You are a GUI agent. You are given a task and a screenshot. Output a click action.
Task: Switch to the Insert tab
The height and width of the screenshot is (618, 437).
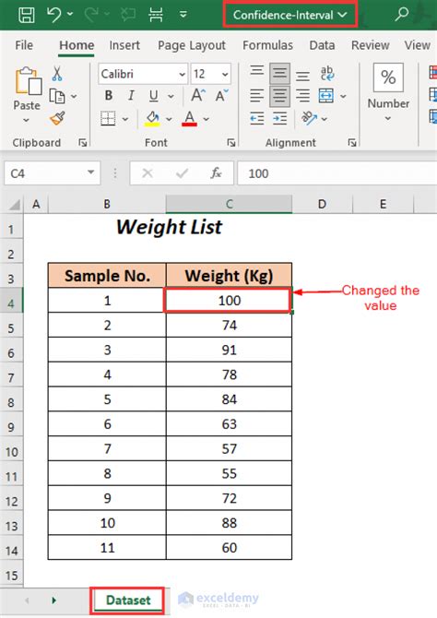tap(124, 45)
